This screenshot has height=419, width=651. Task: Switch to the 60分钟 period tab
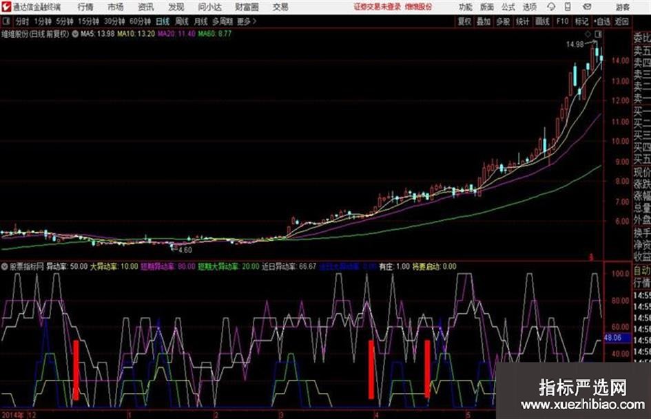coord(140,21)
